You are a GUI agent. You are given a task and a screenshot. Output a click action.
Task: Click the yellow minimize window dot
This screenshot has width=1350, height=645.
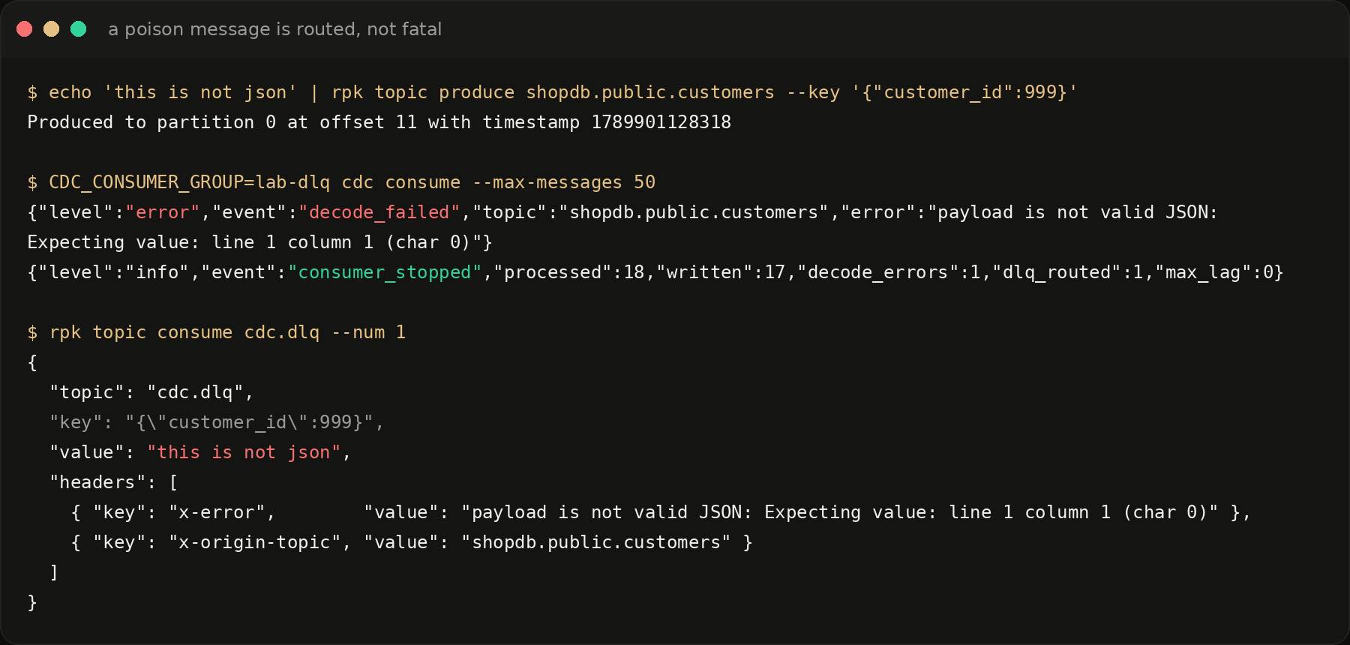(x=51, y=29)
